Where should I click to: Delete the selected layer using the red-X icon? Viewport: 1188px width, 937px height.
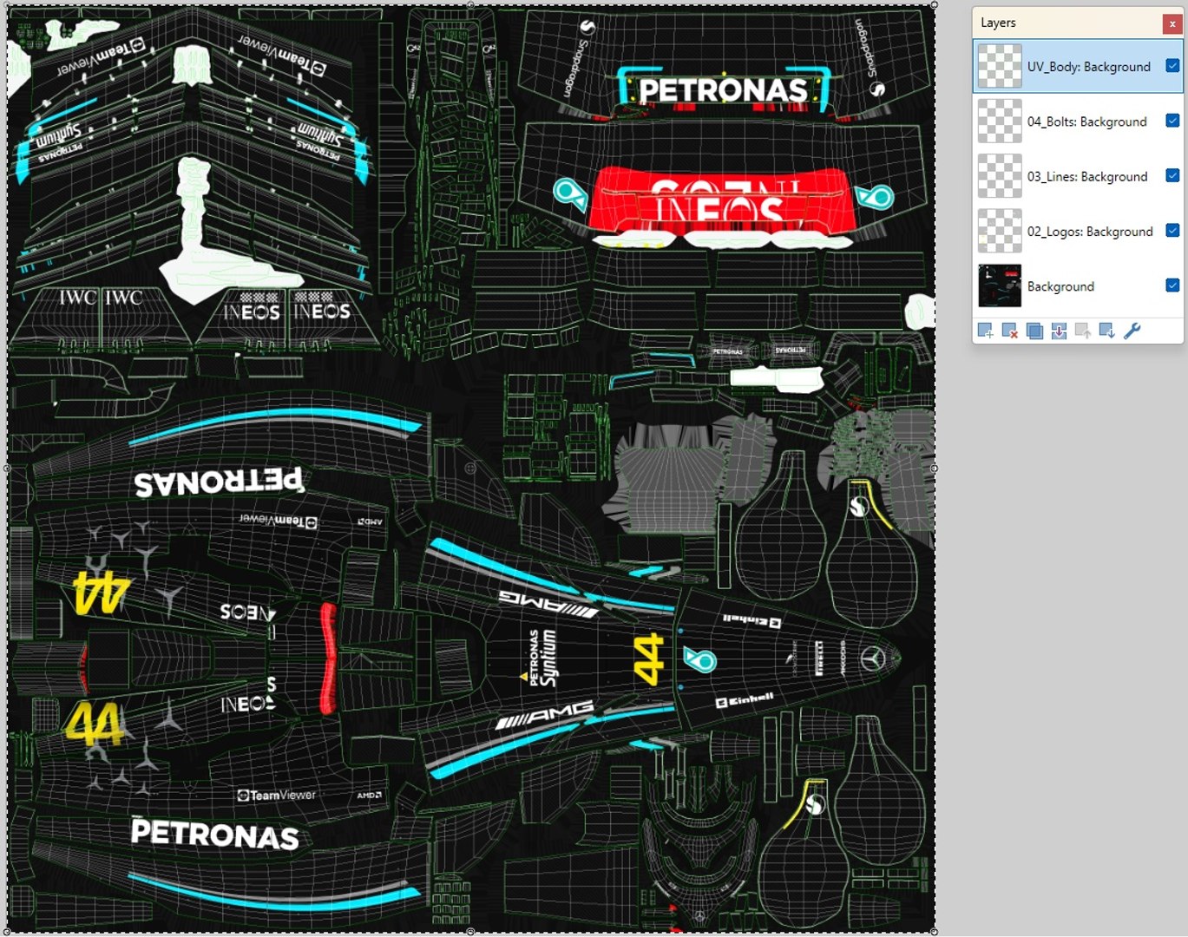[1009, 331]
